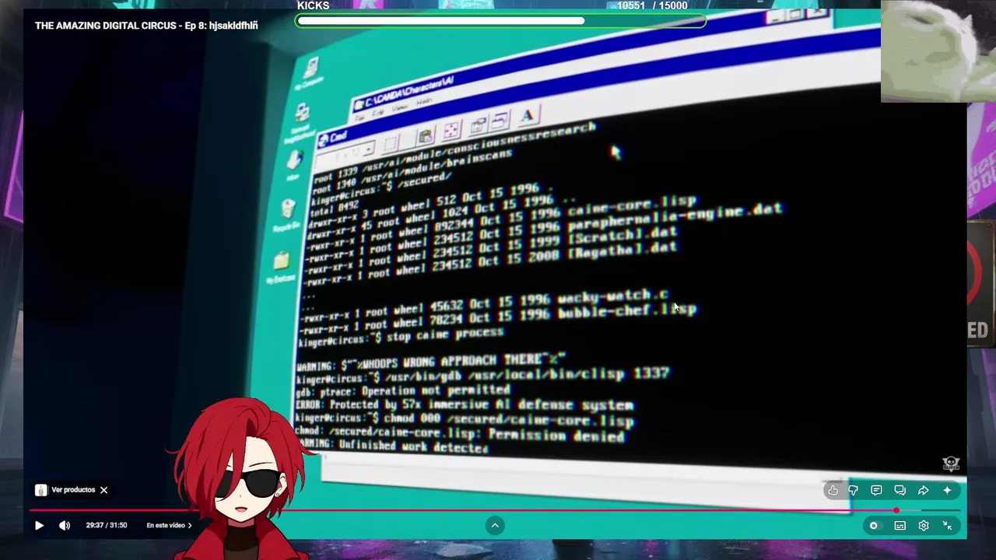Click 'bubble-chef.lisp' file name
This screenshot has width=996, height=560.
627,311
